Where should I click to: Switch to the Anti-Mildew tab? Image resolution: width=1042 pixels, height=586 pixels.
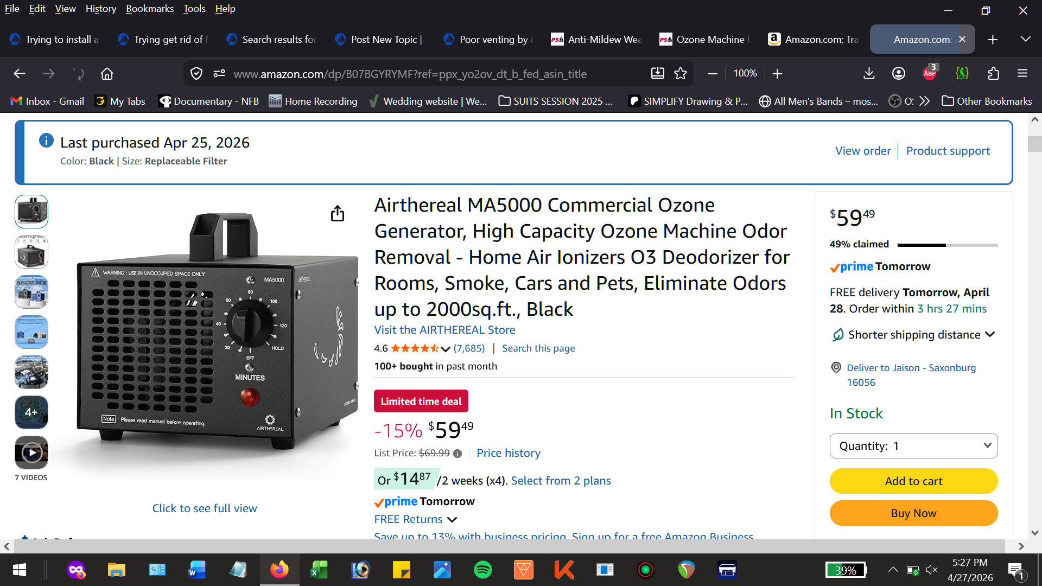(x=597, y=40)
